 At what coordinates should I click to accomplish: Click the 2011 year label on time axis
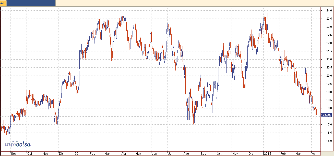(78, 154)
